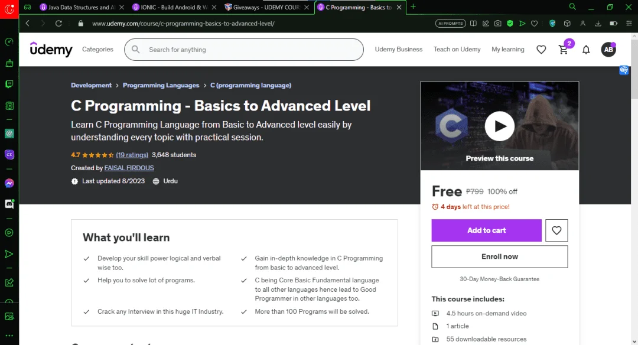Viewport: 638px width, 345px height.
Task: Click the Search for anything field
Action: coord(244,50)
